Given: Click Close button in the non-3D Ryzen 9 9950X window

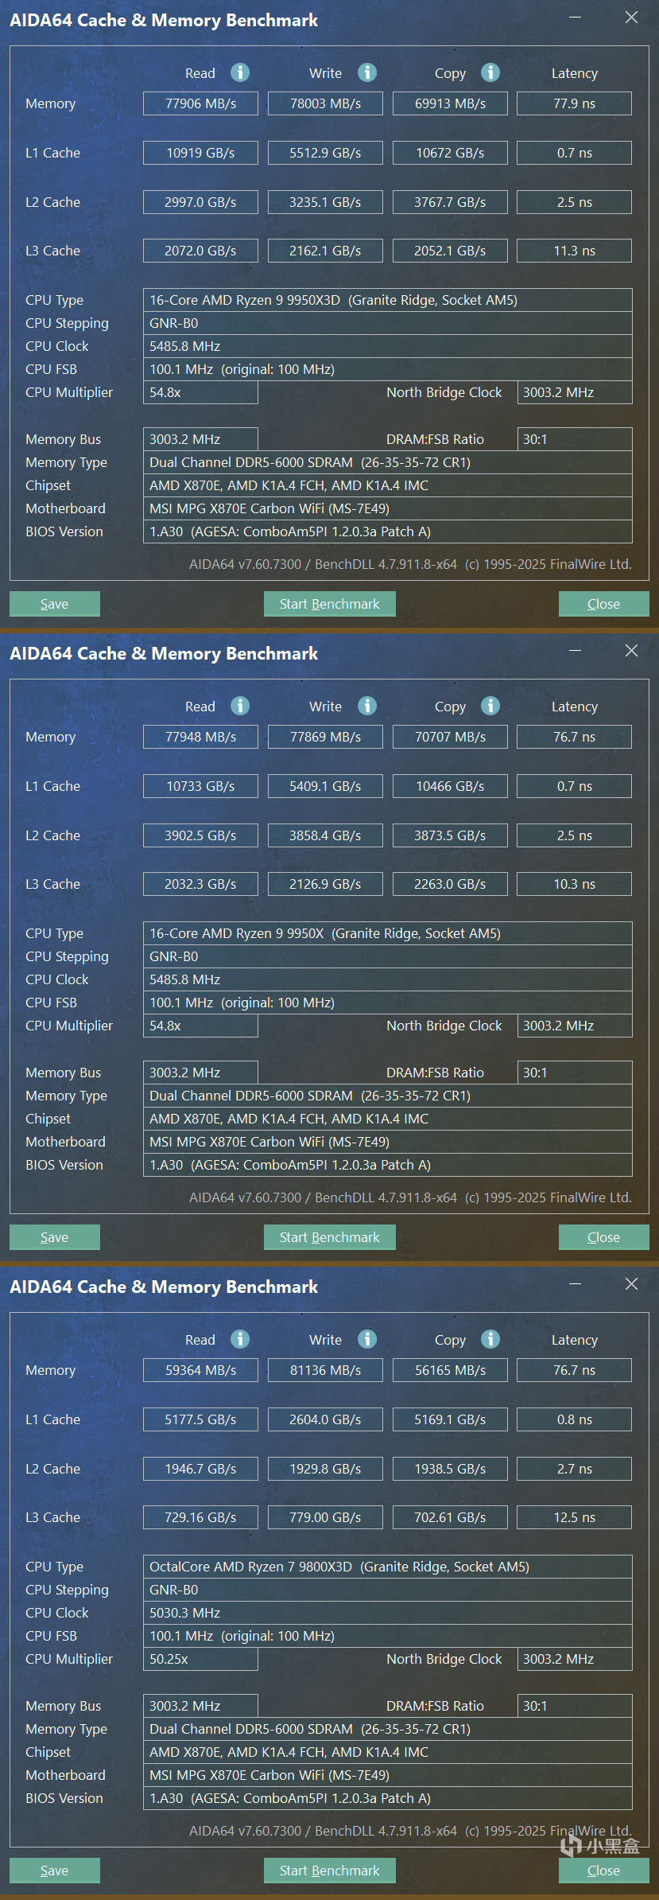Looking at the screenshot, I should point(604,1237).
